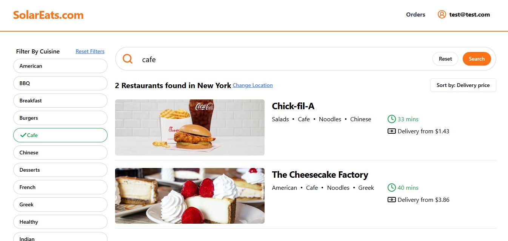Click the money icon next to $1.43 delivery
The height and width of the screenshot is (241, 508).
pos(392,131)
